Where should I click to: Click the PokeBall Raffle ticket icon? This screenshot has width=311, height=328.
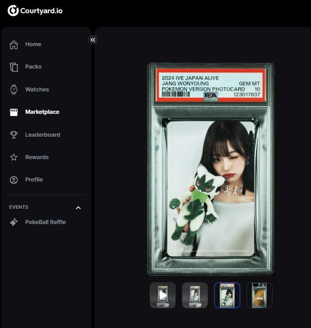click(14, 222)
